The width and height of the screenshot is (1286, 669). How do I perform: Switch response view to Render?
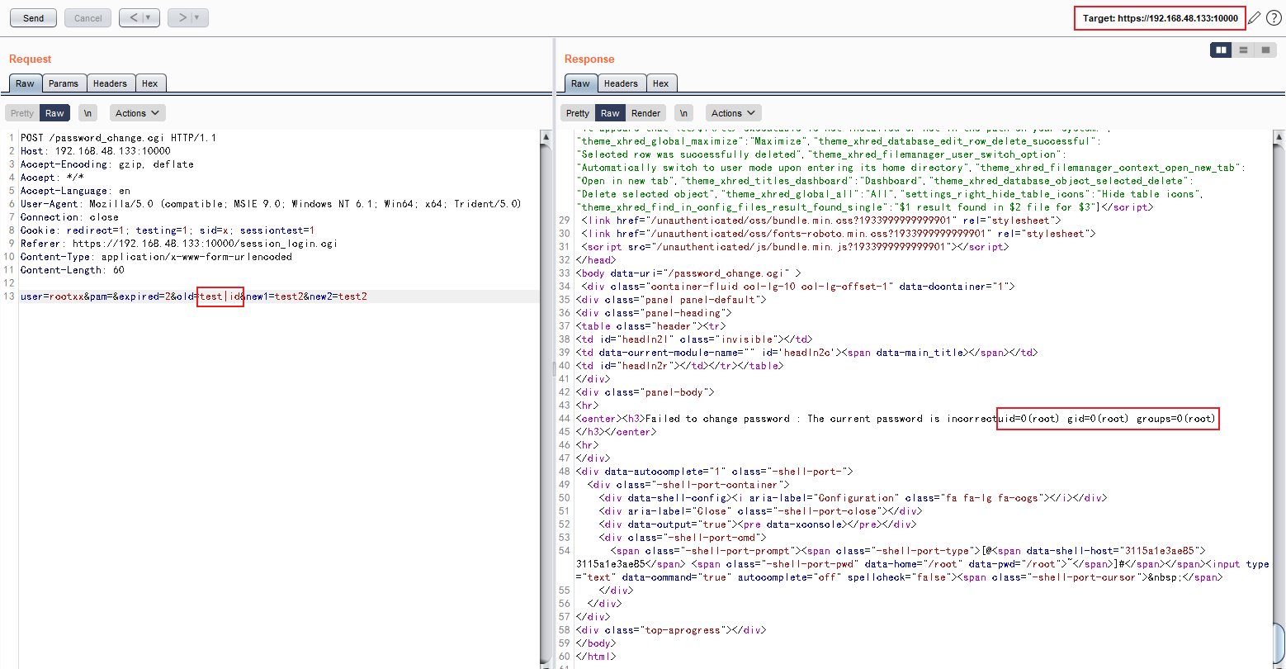[x=645, y=113]
